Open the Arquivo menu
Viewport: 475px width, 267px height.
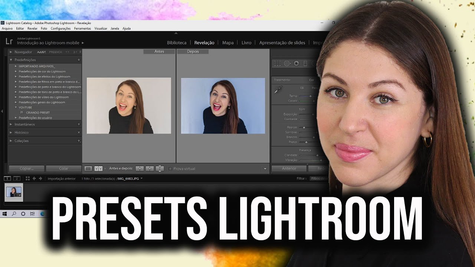coord(7,29)
